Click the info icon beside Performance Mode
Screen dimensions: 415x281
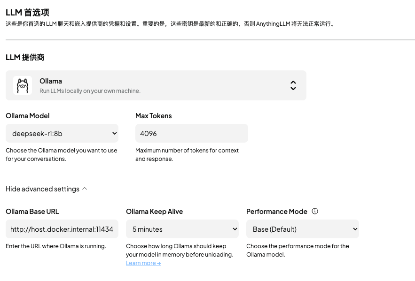coord(315,211)
